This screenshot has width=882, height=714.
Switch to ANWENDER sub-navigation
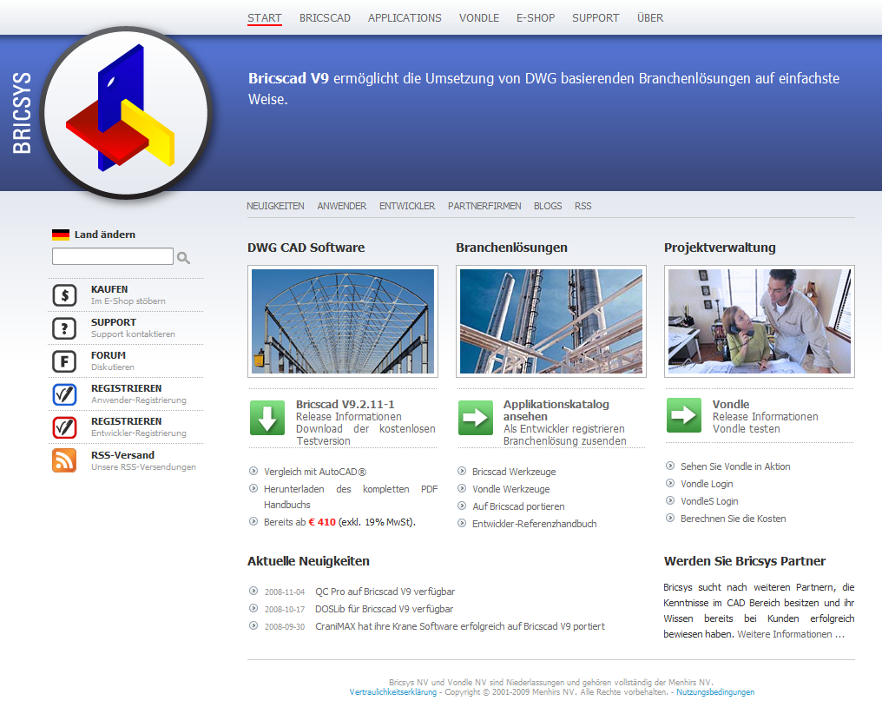click(341, 206)
